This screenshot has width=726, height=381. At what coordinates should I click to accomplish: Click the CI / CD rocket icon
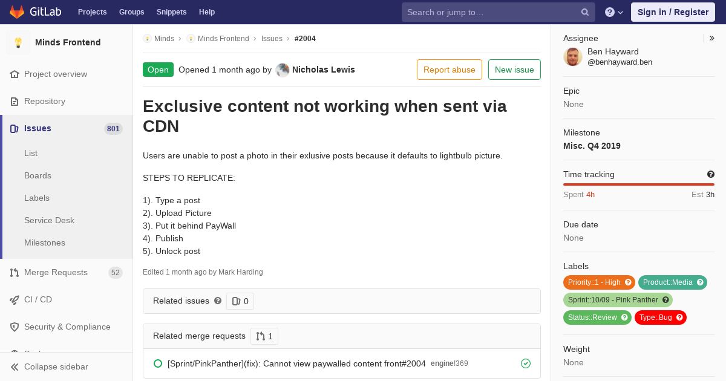[x=15, y=299]
